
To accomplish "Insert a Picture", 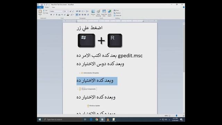I will (x=93, y=13).
